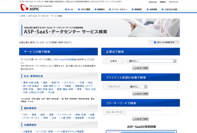The height and width of the screenshot is (133, 197).
Task: Select the 販売・流通 category link
Action: coord(80,115)
